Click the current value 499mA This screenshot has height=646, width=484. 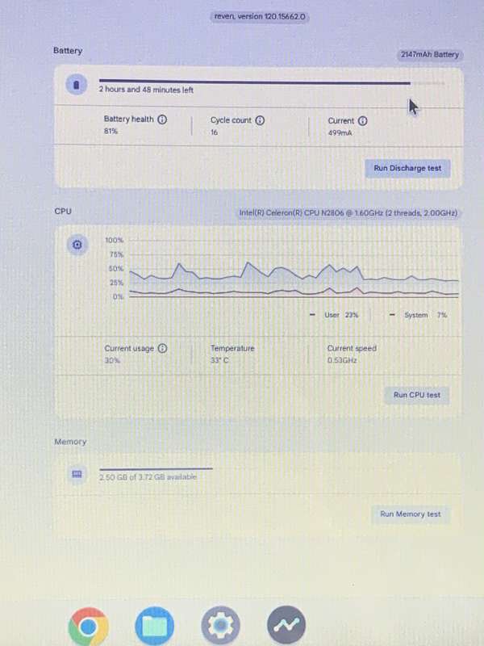[340, 133]
